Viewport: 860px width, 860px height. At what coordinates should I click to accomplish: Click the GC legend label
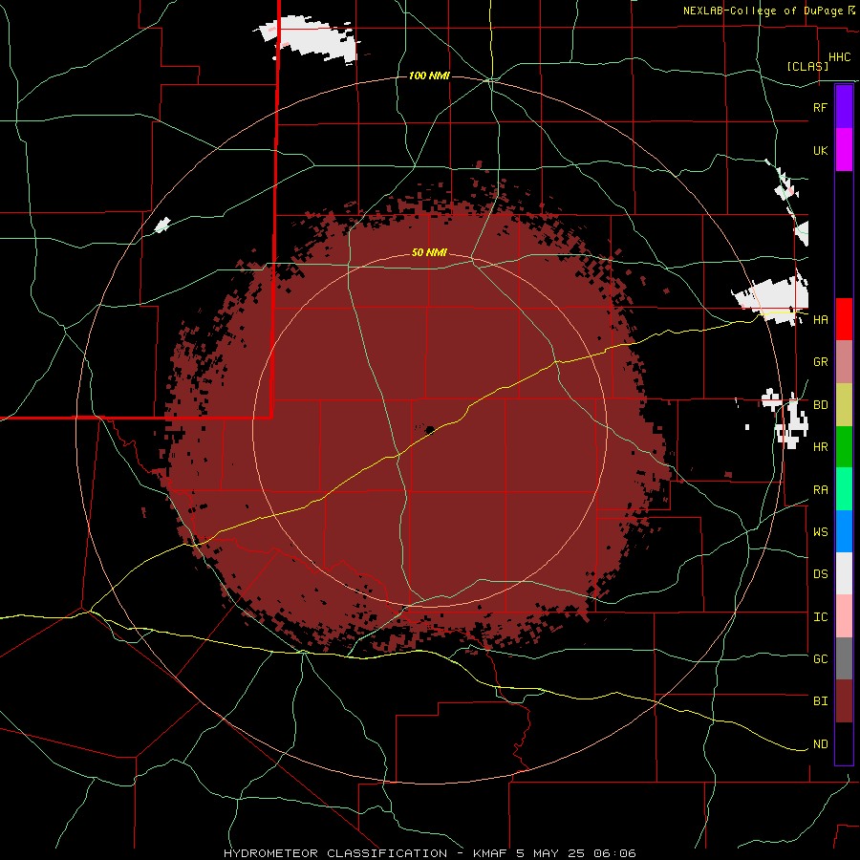[x=820, y=658]
